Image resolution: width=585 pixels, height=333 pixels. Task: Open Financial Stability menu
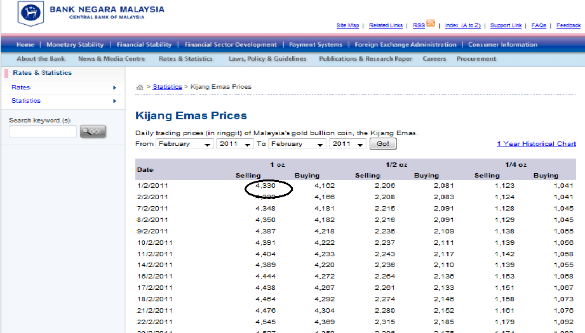(144, 44)
